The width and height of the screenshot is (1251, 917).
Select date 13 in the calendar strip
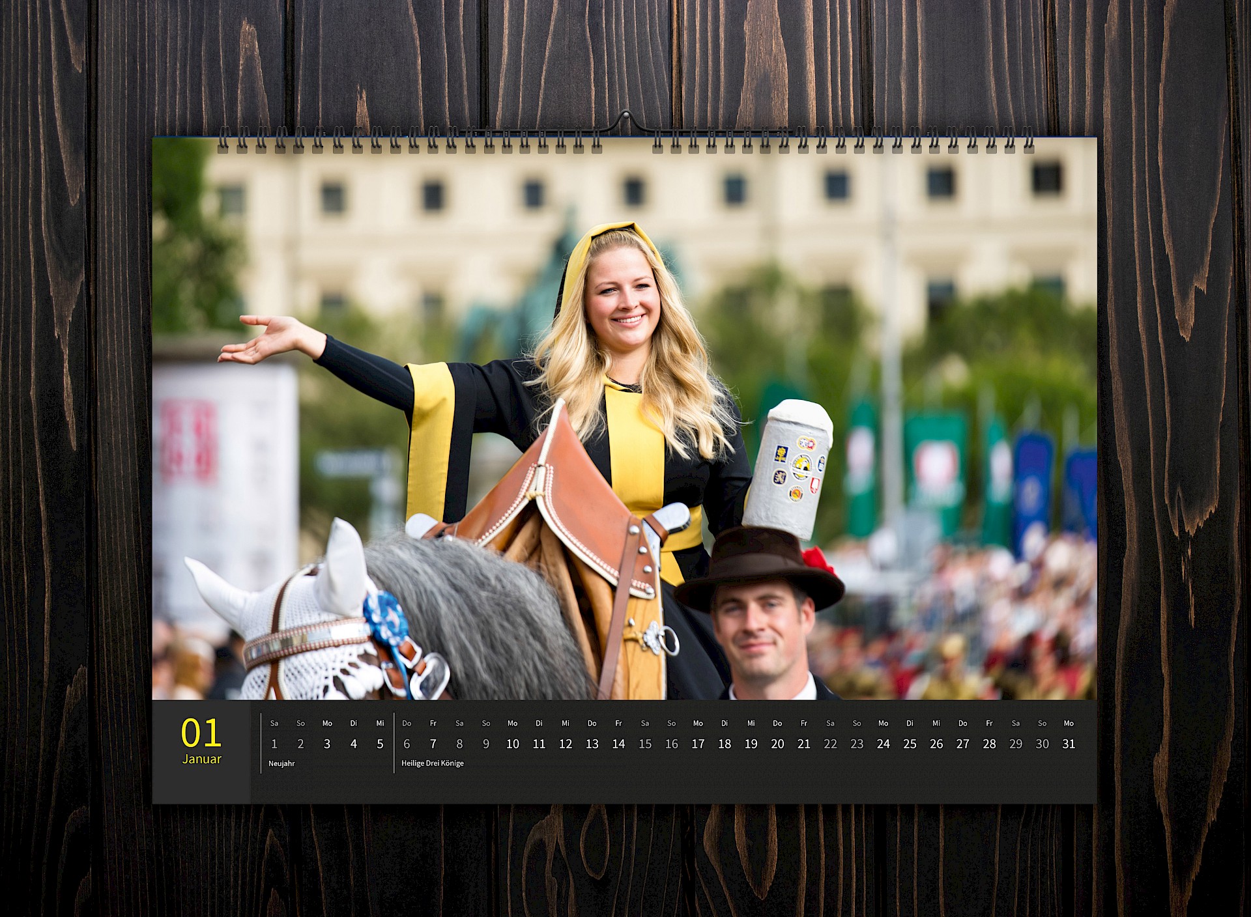click(x=592, y=744)
